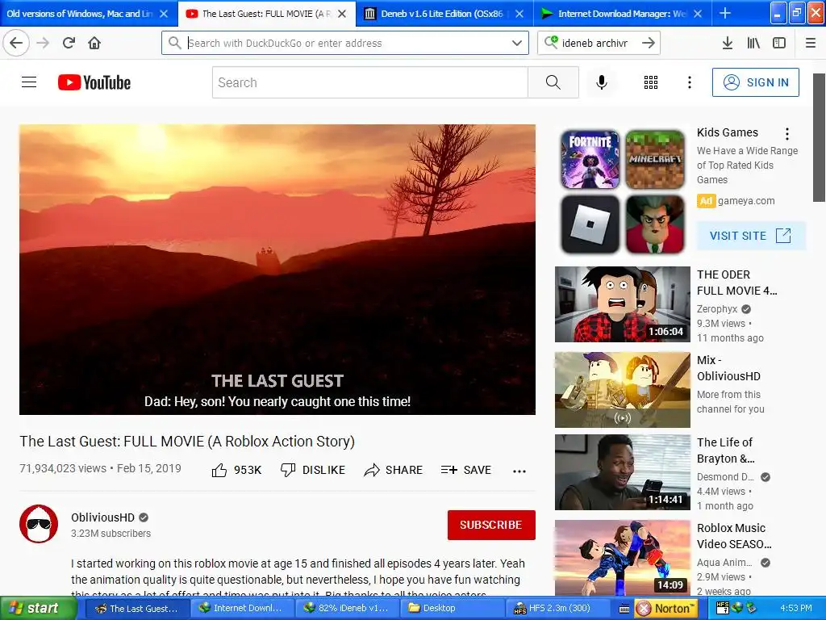Close the Deneb v1.6 Lite Edition tab
The image size is (826, 620).
(x=519, y=14)
